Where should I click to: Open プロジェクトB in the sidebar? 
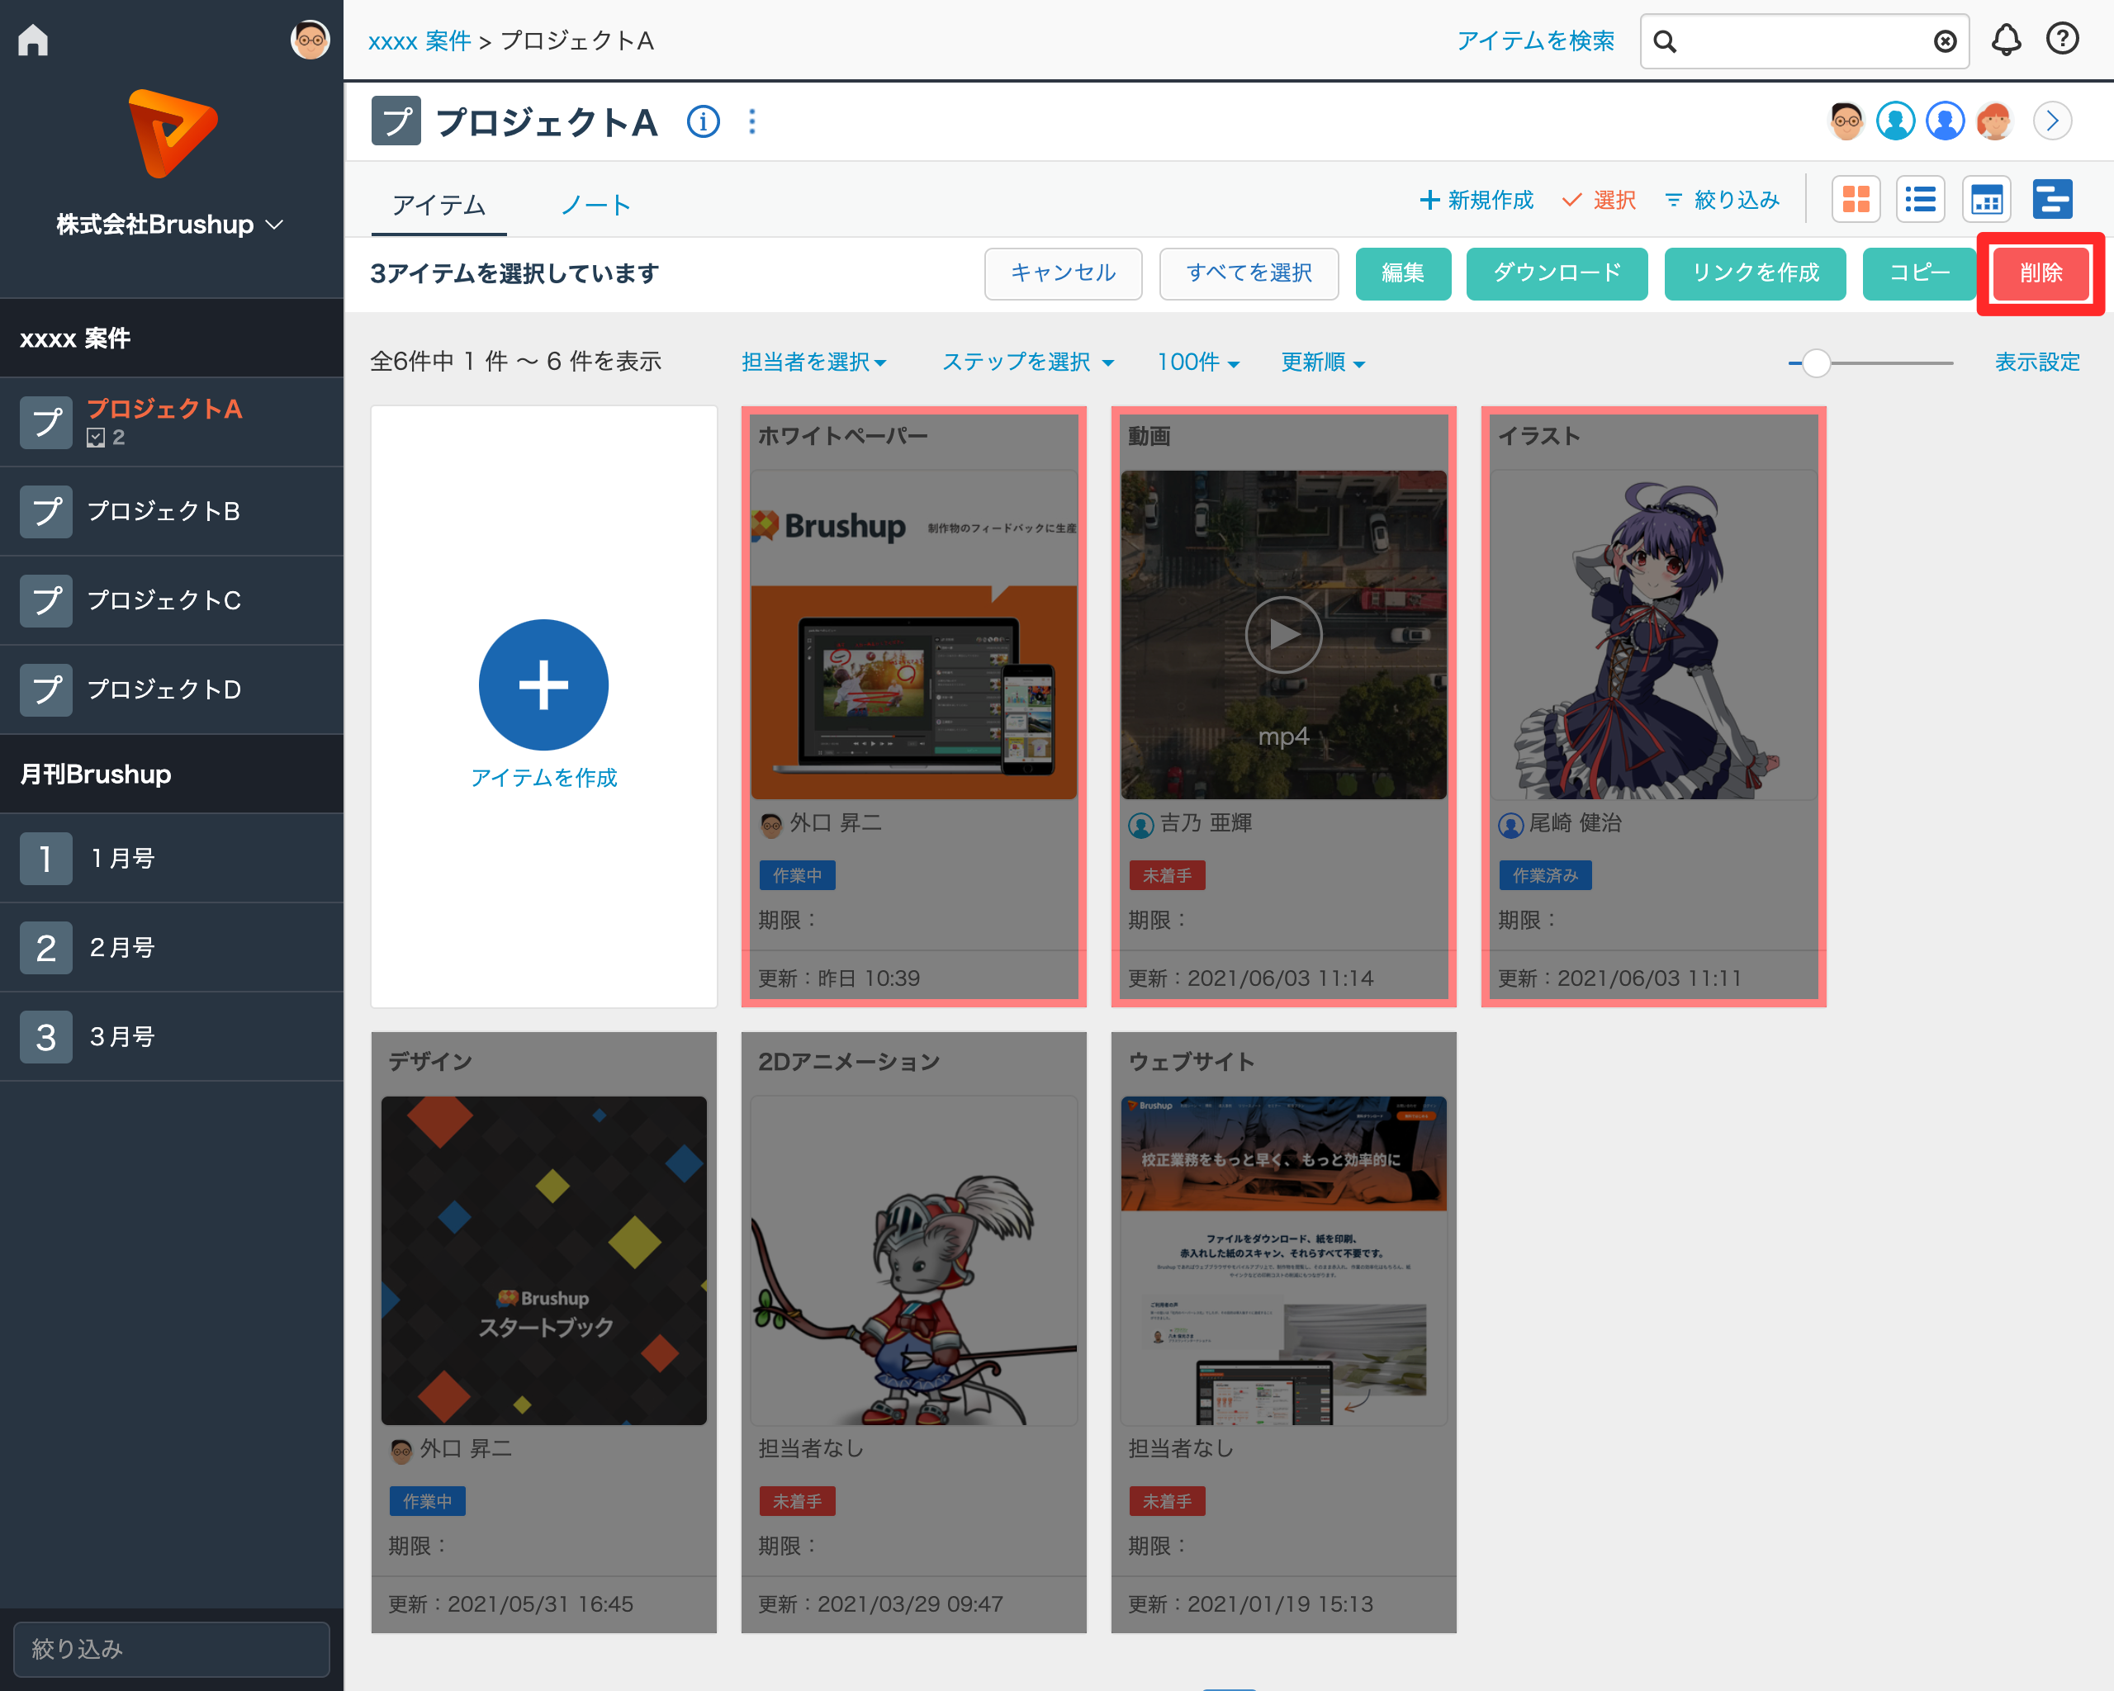pyautogui.click(x=164, y=511)
